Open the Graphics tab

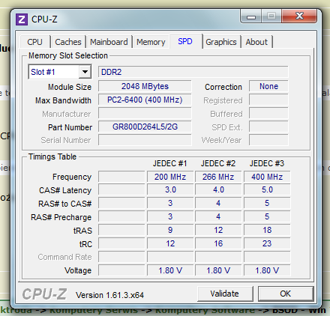221,42
